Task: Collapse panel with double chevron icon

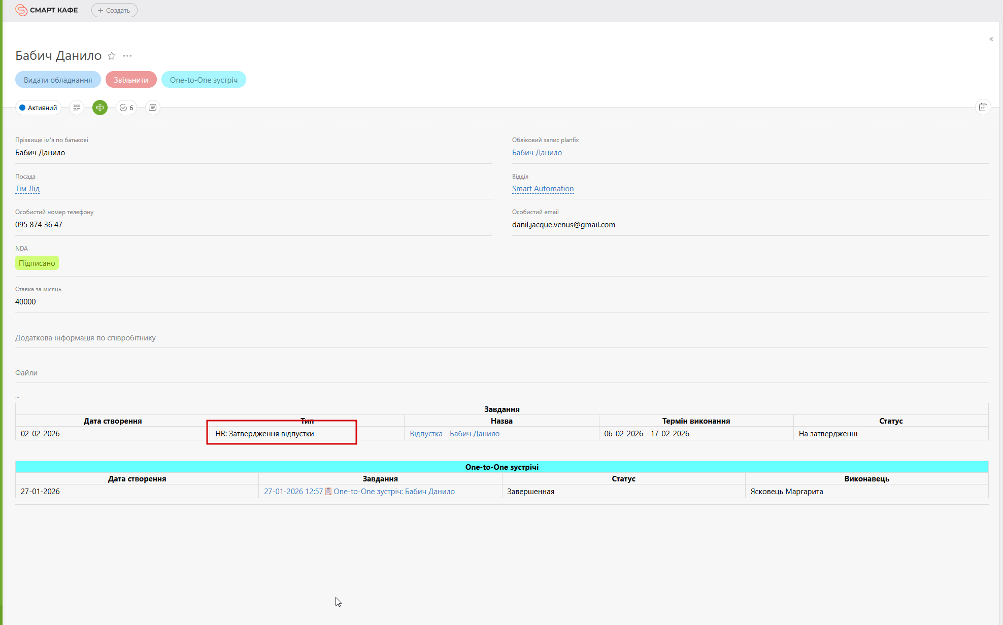Action: point(991,39)
